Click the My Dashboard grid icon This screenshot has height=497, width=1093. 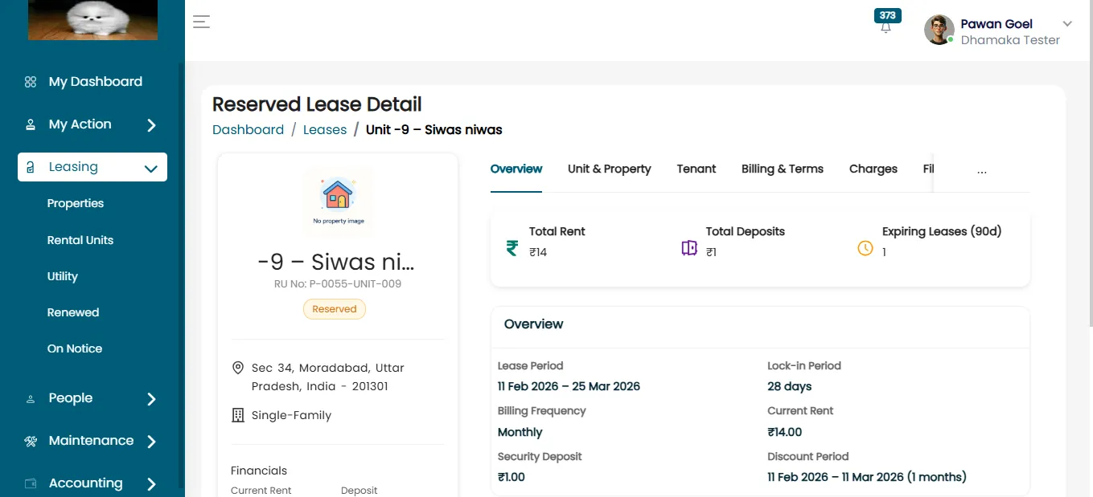pos(31,82)
